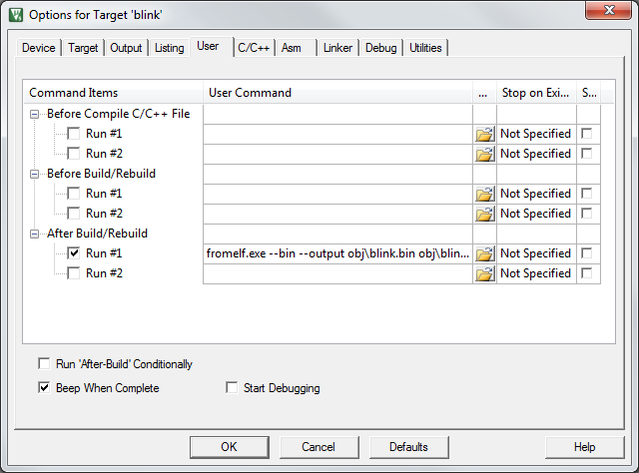Open folder icon for Before Build Run #2

[x=484, y=214]
